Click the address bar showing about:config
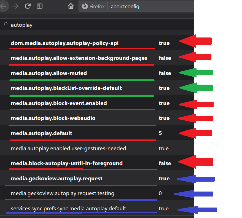Viewport: 242px width, 218px height. point(125,6)
